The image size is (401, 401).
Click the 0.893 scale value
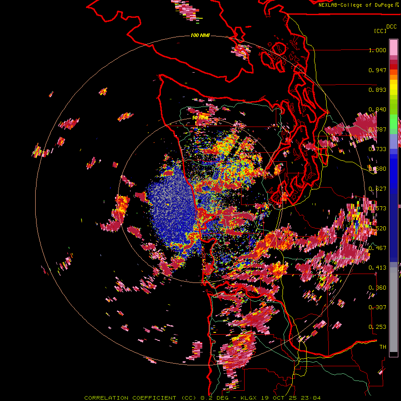coord(377,90)
